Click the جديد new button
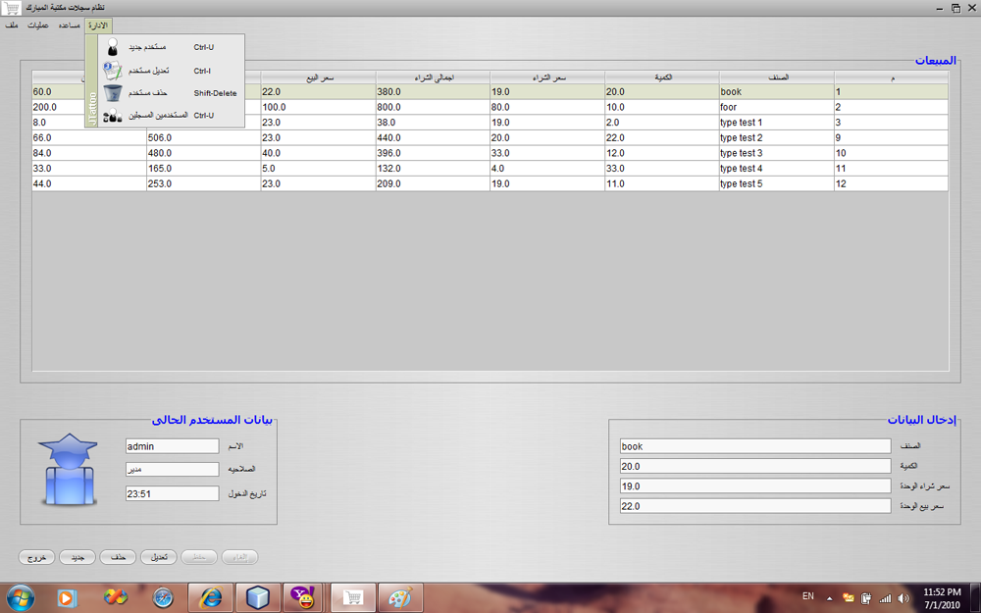 click(x=77, y=557)
